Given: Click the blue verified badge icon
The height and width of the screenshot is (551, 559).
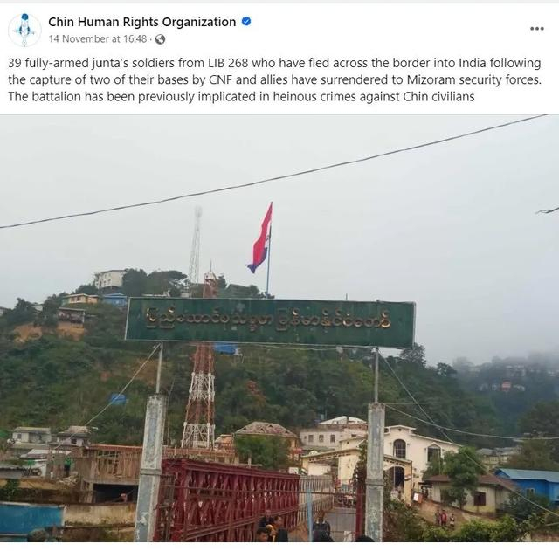Looking at the screenshot, I should click(x=246, y=21).
